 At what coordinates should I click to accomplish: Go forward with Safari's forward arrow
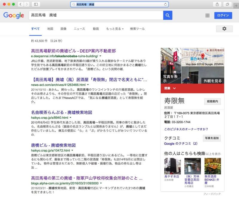point(27,4)
